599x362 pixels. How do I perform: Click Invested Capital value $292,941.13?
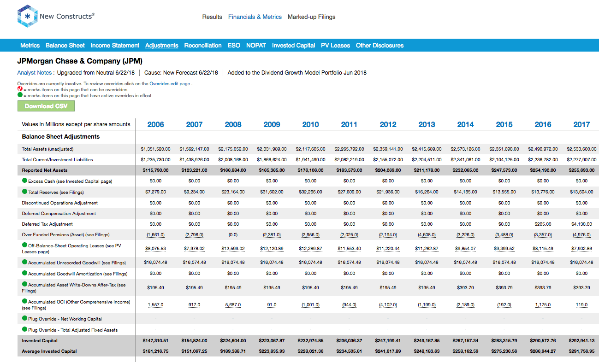pyautogui.click(x=582, y=341)
